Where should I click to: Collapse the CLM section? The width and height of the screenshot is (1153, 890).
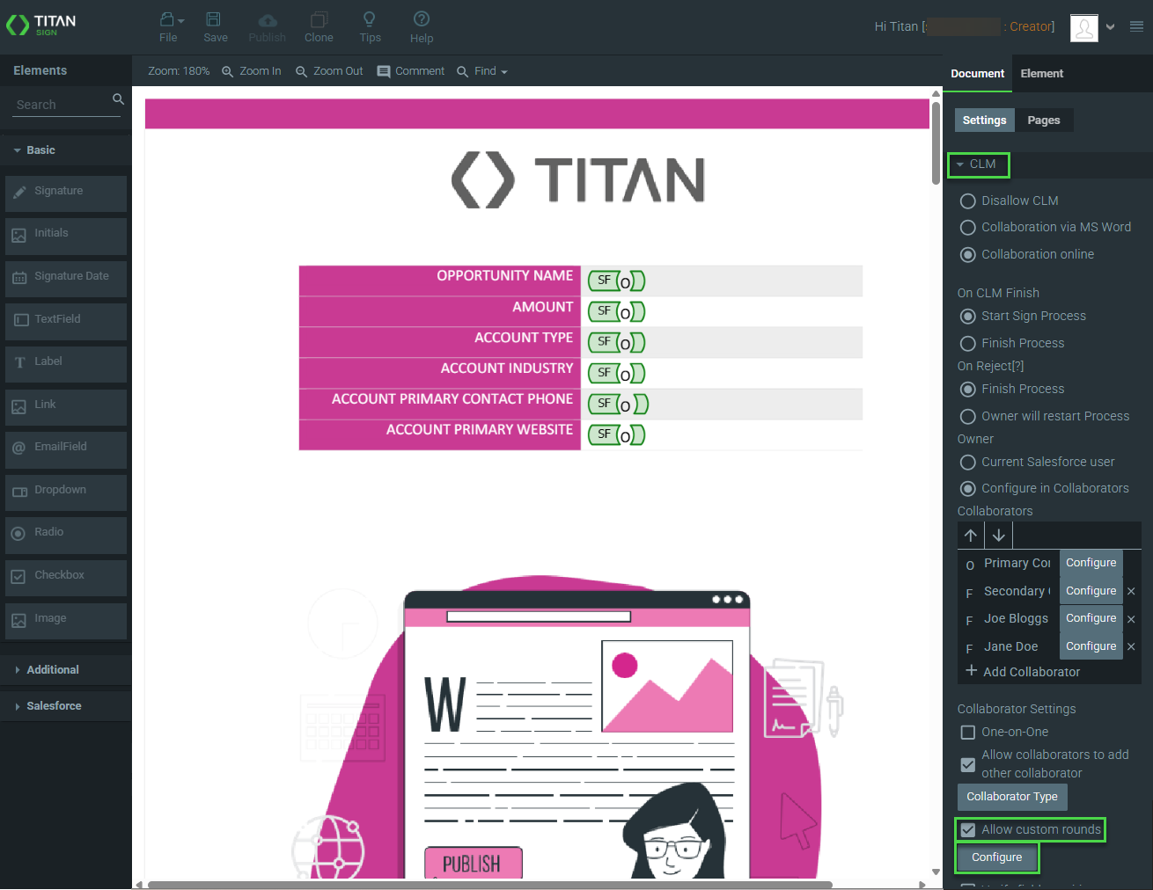pyautogui.click(x=978, y=164)
